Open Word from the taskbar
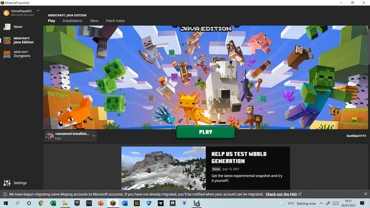Viewport: 370px width, 208px height. [x=125, y=203]
